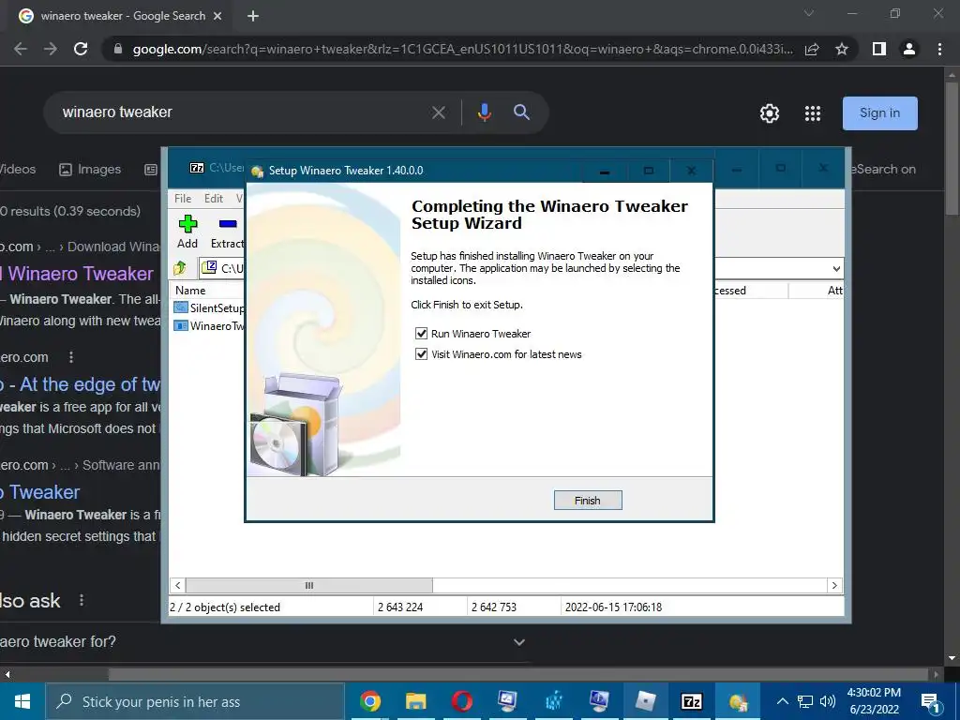Open result options beside ero.com
This screenshot has width=960, height=720.
pyautogui.click(x=71, y=357)
